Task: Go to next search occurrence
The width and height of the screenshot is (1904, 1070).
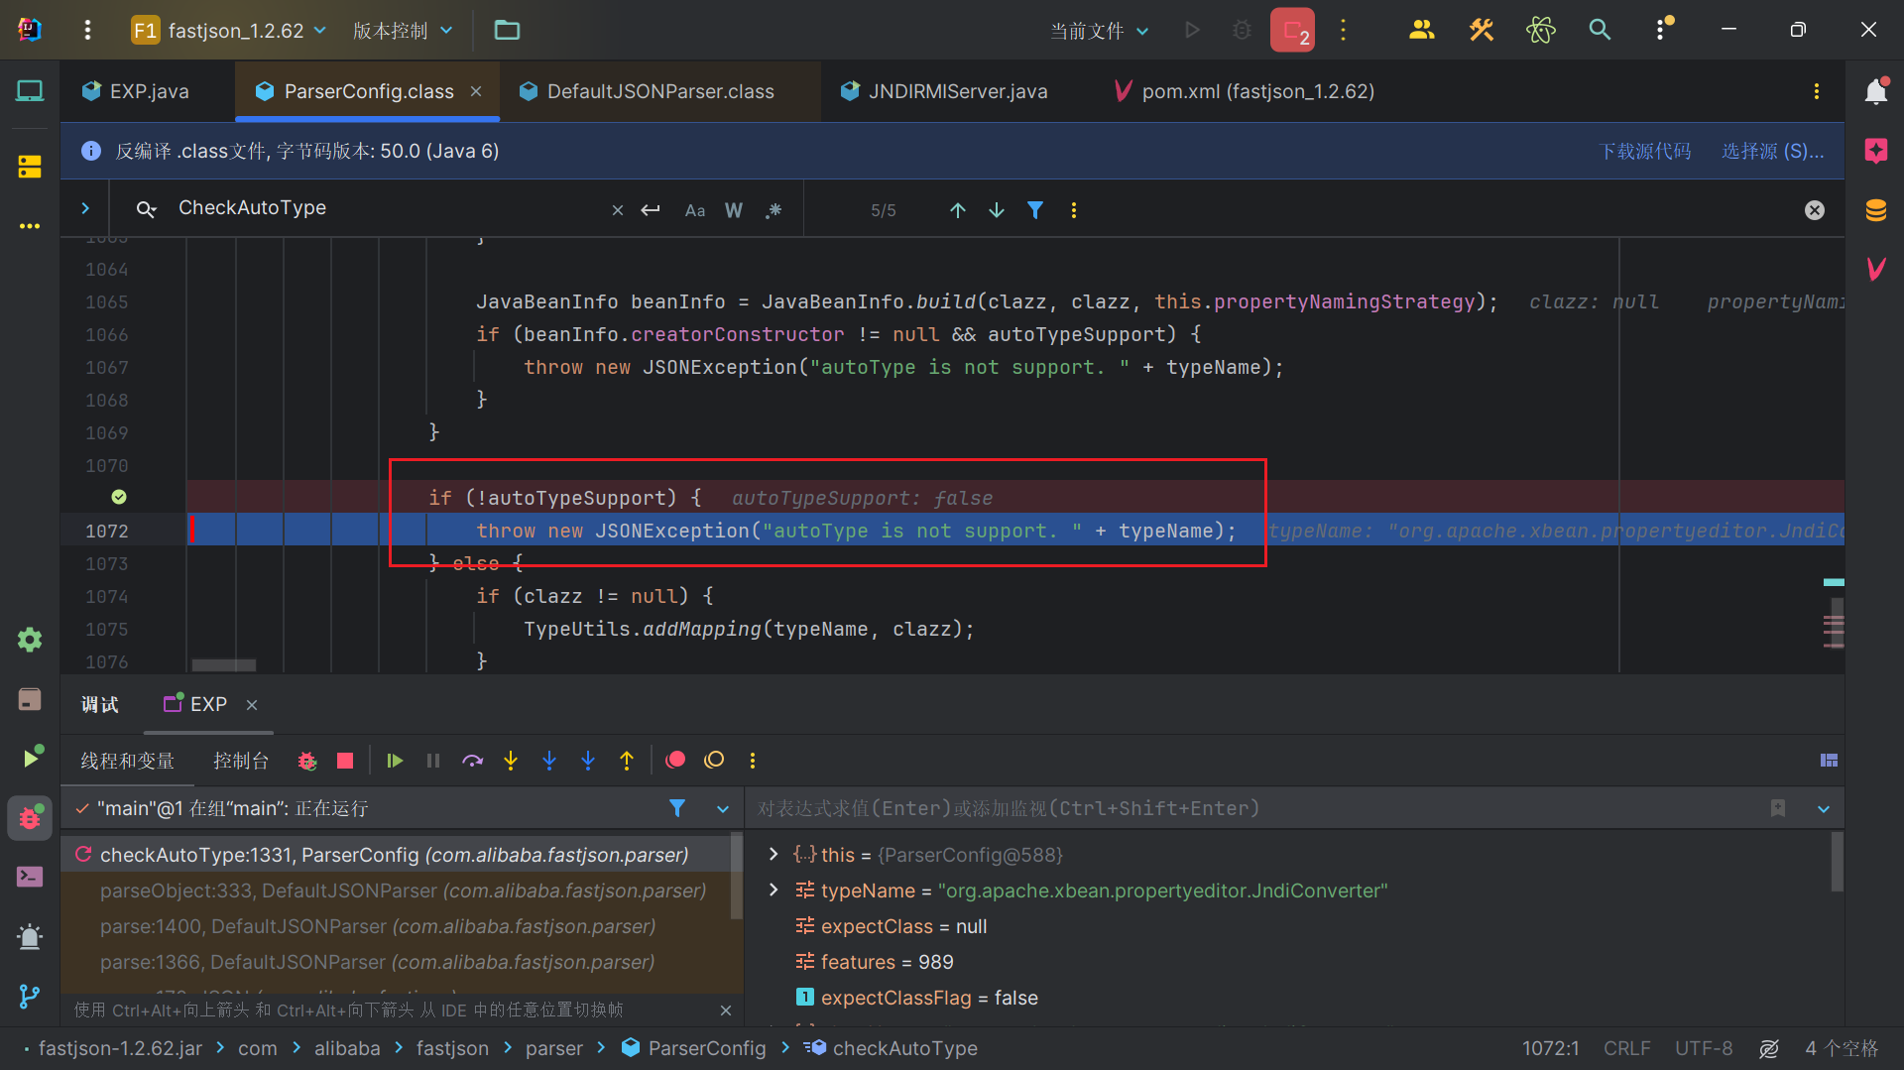Action: pos(996,210)
